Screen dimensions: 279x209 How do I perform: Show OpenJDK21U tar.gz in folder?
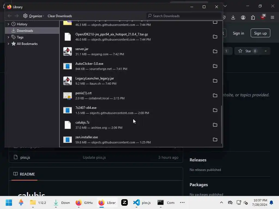point(215,37)
